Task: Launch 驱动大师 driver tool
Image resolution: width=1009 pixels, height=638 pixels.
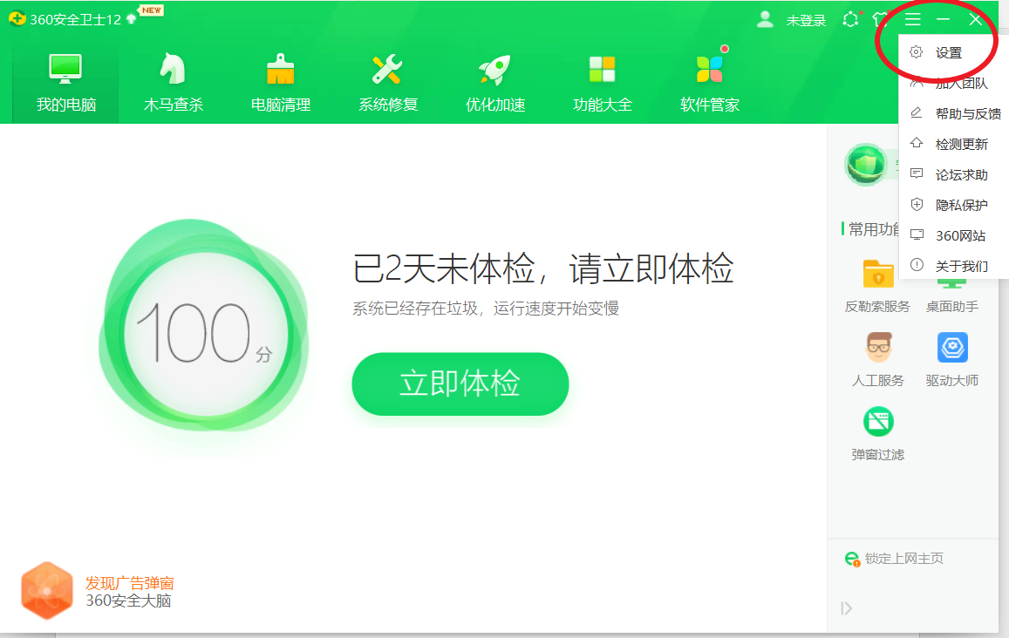Action: (x=952, y=348)
